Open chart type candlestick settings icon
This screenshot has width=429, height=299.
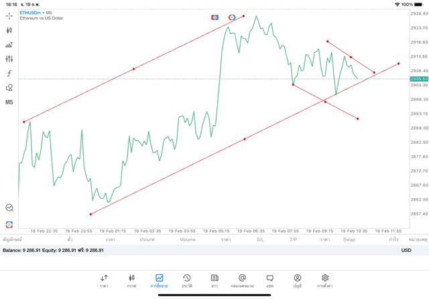click(x=9, y=30)
